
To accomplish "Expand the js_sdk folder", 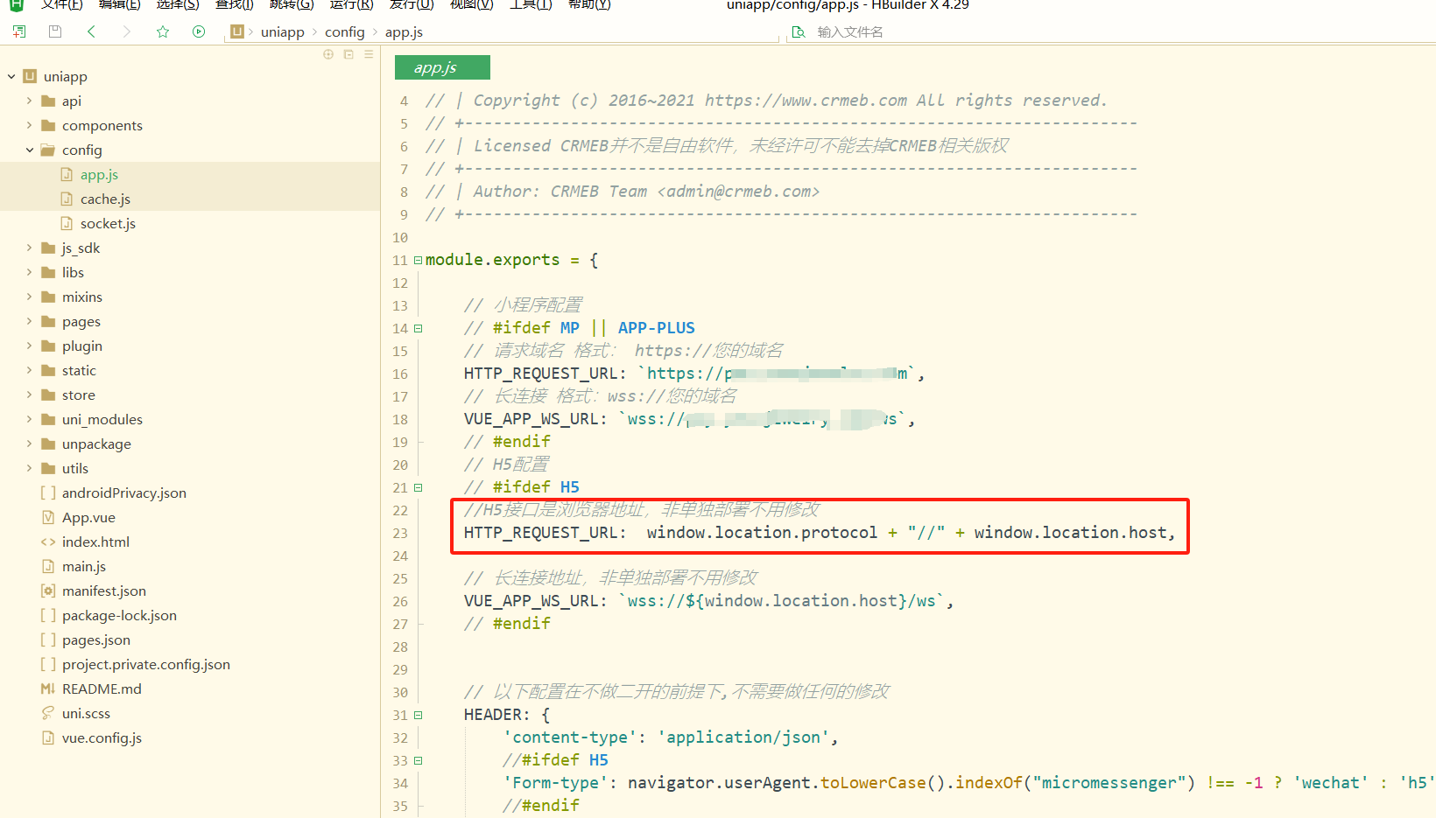I will pyautogui.click(x=29, y=248).
